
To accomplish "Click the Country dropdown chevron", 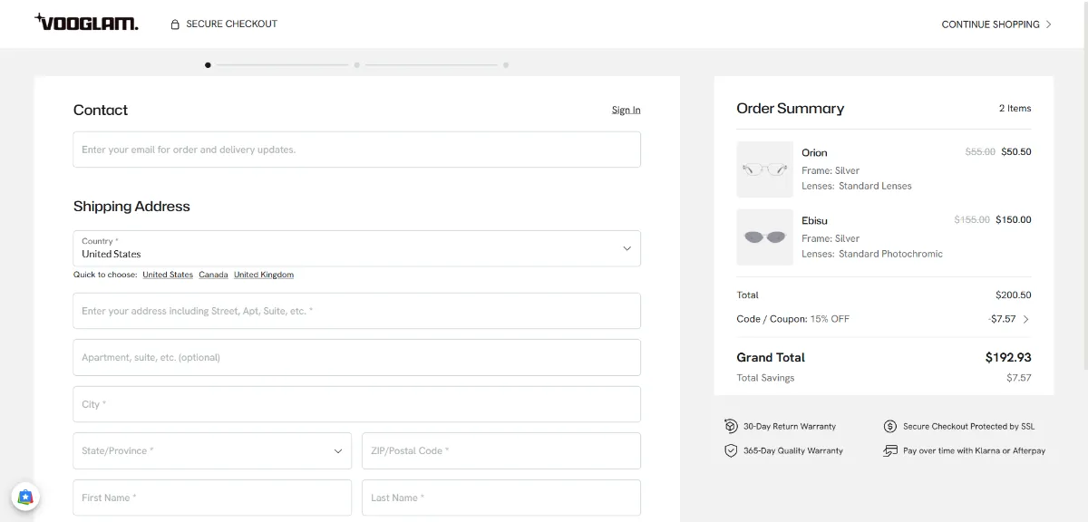I will point(627,248).
